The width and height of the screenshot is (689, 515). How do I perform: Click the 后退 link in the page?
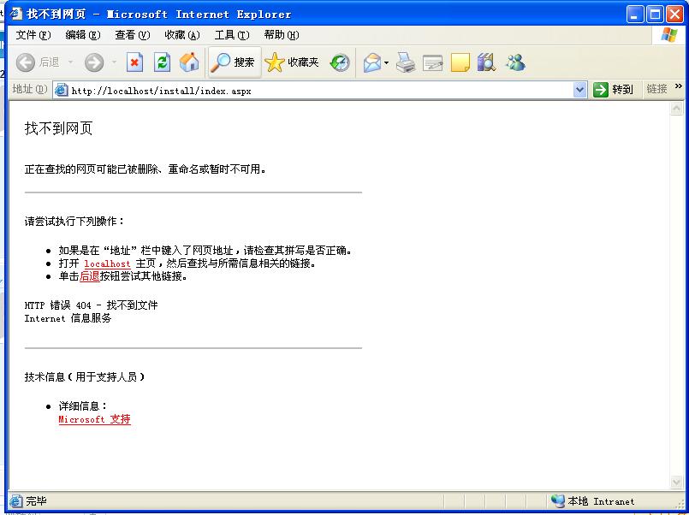tap(89, 276)
